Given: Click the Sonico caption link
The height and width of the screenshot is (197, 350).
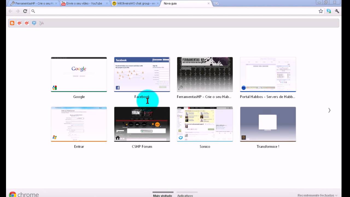Looking at the screenshot, I should [x=205, y=147].
